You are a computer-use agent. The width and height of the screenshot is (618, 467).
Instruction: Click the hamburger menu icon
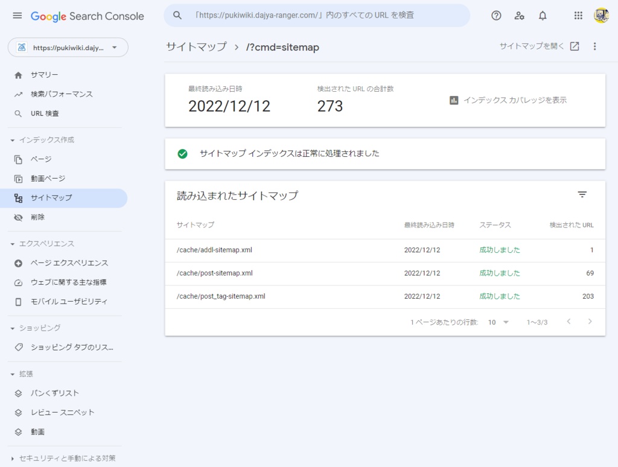coord(17,16)
